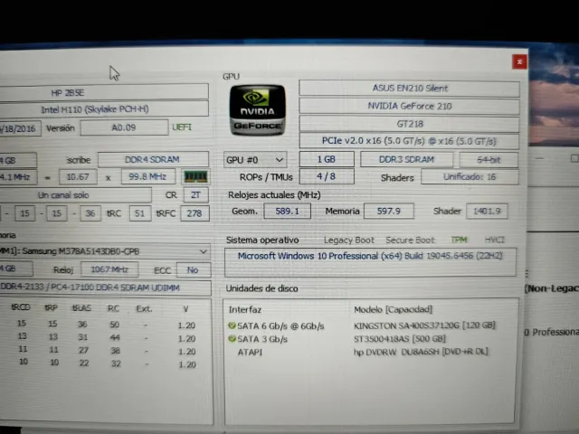This screenshot has width=579, height=434.
Task: Click the DDR3 SDRAM GPU memory field
Action: point(406,159)
